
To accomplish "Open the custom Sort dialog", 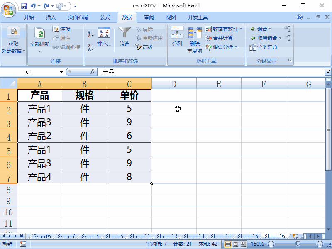I will click(104, 37).
